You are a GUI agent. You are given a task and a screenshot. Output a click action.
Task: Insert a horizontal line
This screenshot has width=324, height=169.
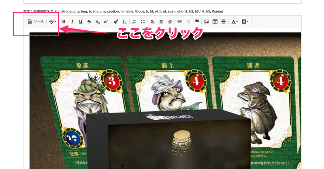click(x=224, y=22)
